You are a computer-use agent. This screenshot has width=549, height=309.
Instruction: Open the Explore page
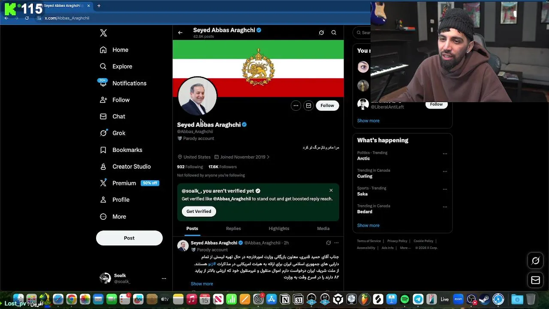click(x=116, y=67)
